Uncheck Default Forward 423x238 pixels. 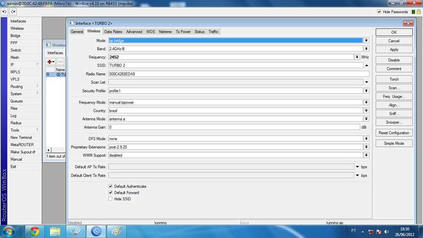pyautogui.click(x=111, y=193)
